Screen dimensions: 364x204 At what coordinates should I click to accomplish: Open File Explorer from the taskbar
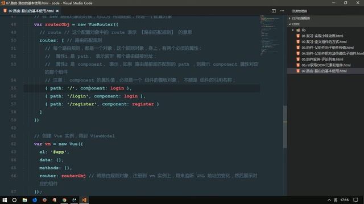24,200
